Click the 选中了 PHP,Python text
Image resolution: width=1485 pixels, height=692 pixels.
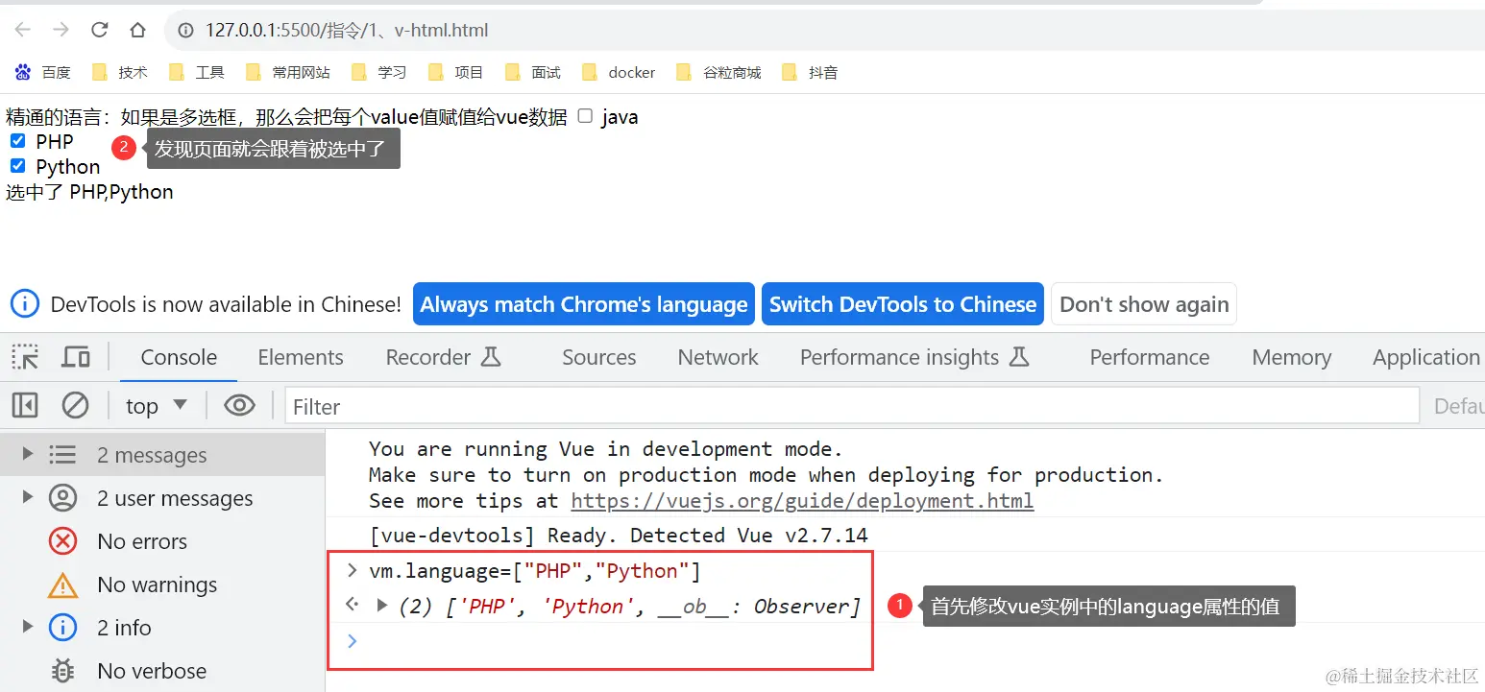[x=89, y=192]
